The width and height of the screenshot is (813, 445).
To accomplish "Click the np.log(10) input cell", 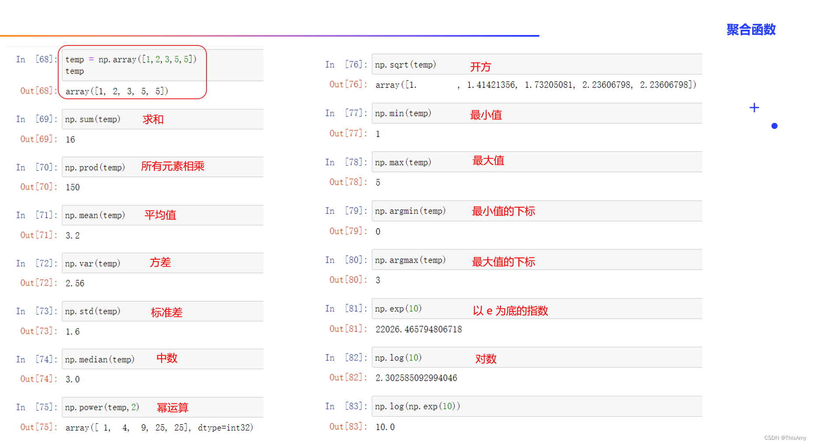I will (537, 357).
